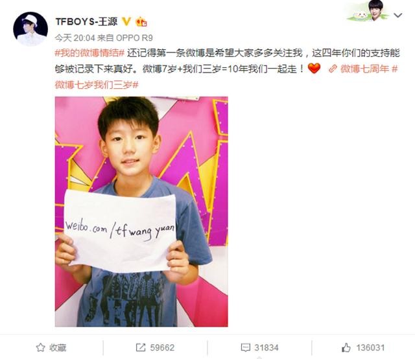
Task: Open the #我的微博情结# hashtag topic
Action: point(89,53)
